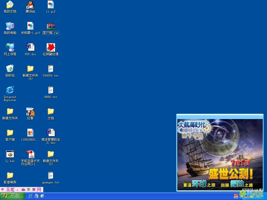The height and width of the screenshot is (200, 267).
Task: Click the Internet Explorer quick launch icon
Action: [30, 196]
